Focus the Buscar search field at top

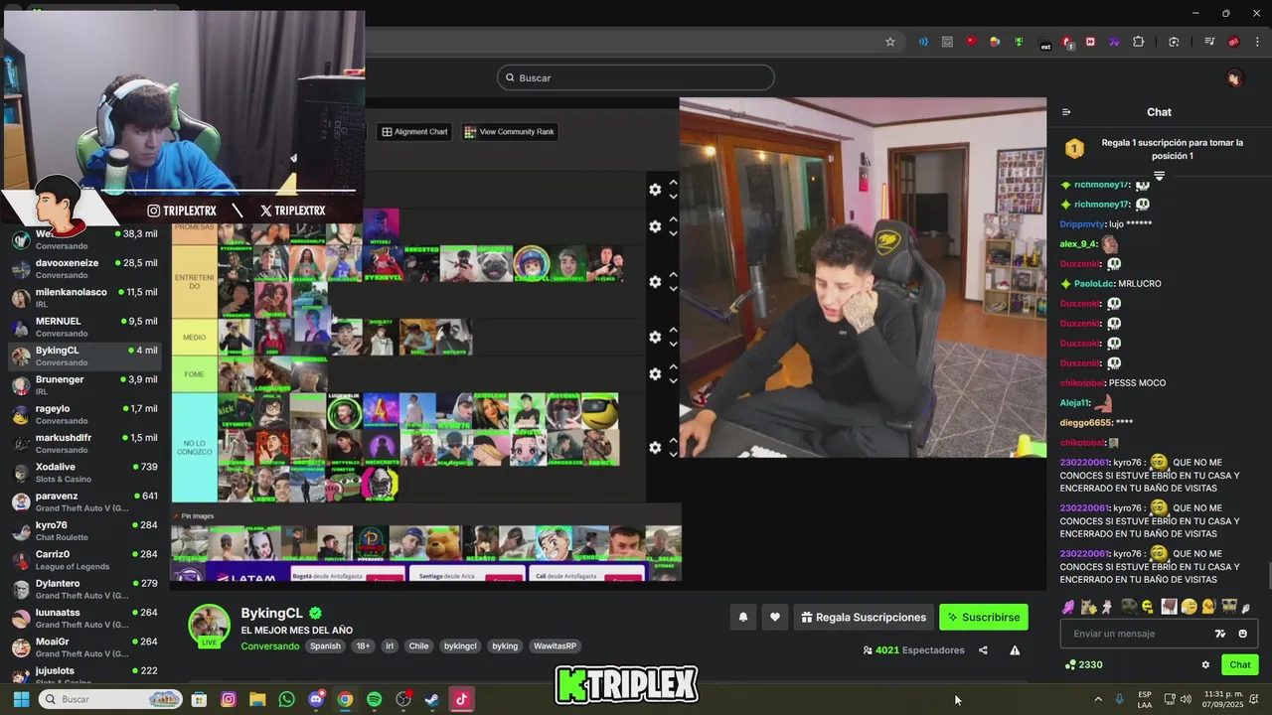tap(635, 77)
